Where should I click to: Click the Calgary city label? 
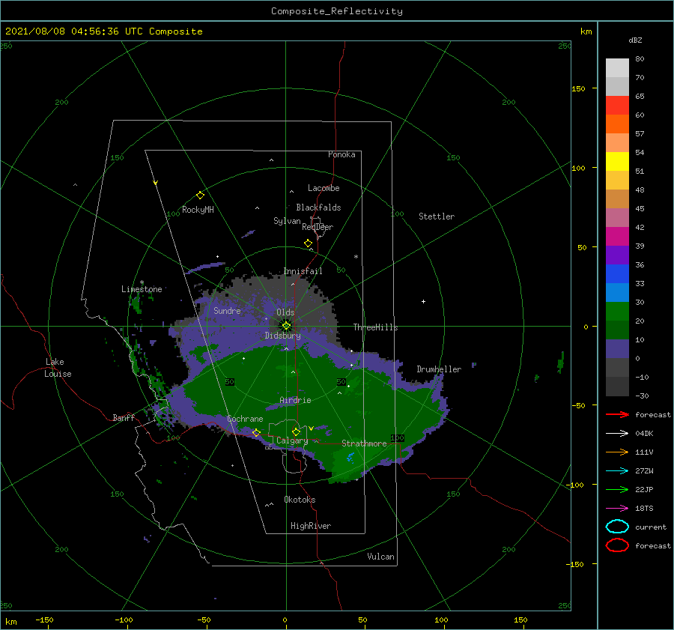click(x=292, y=440)
